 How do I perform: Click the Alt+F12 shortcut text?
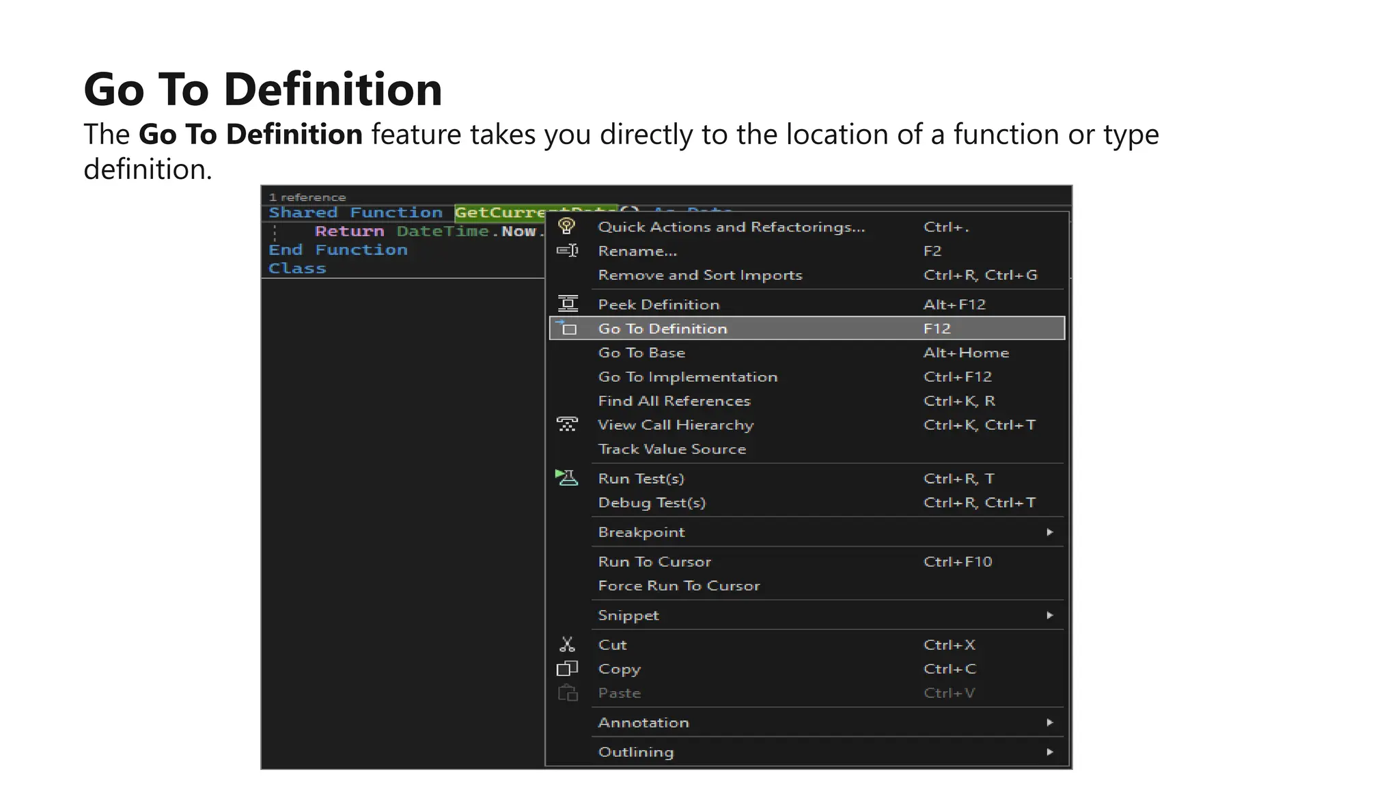point(954,305)
